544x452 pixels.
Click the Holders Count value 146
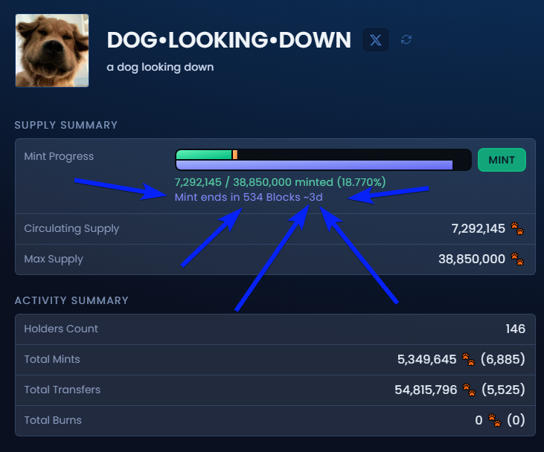(x=515, y=329)
